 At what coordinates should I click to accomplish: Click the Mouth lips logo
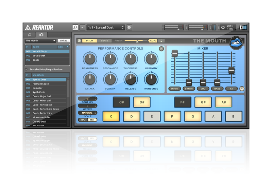click(x=236, y=43)
